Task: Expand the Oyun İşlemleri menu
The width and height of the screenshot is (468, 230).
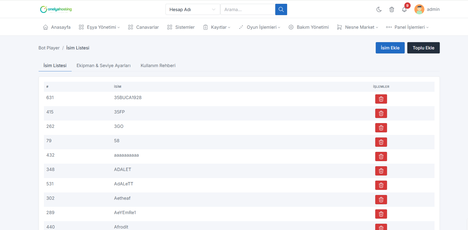Action: pos(260,27)
